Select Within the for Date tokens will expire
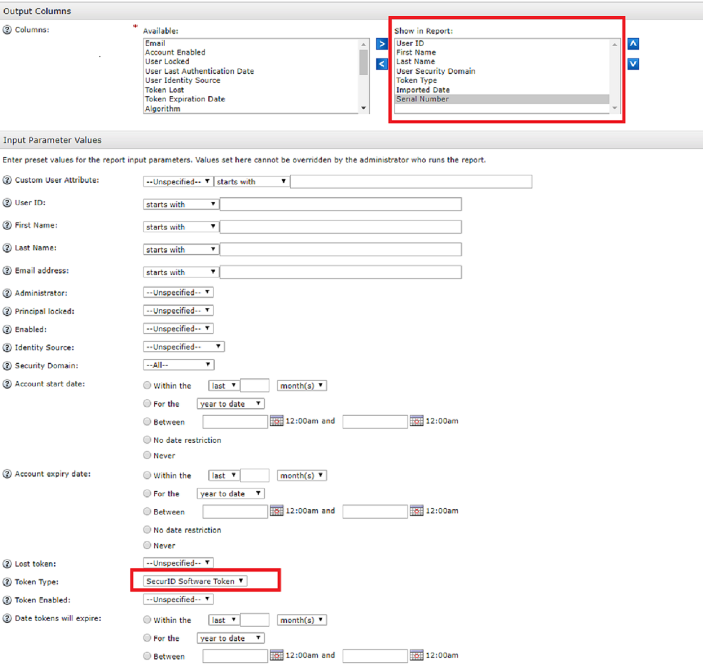The image size is (703, 666). pos(147,619)
